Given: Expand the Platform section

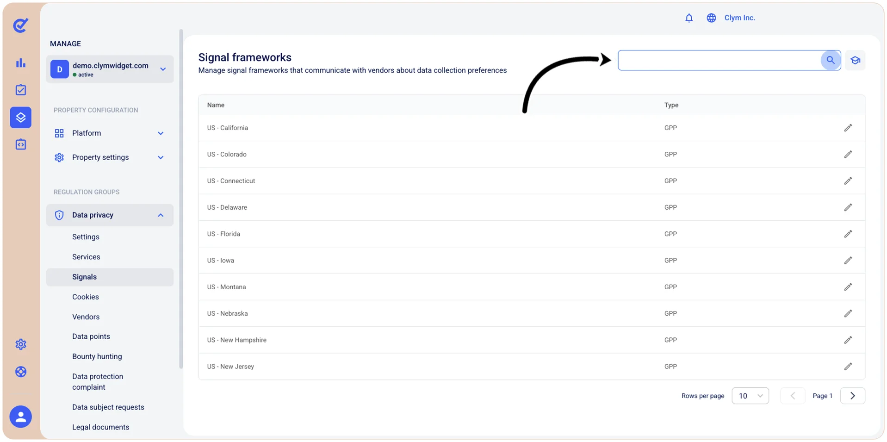Looking at the screenshot, I should click(110, 133).
